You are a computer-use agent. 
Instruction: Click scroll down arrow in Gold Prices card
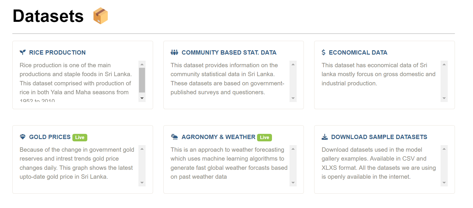pyautogui.click(x=142, y=183)
